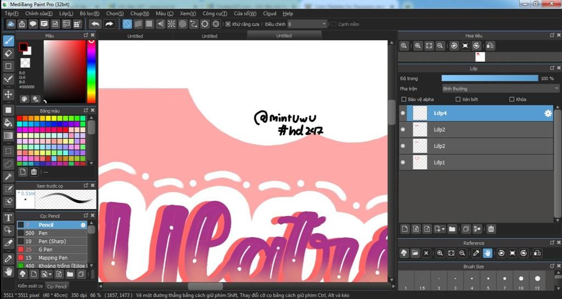This screenshot has height=299, width=562.
Task: Open Điều chỉnh correction dropdown
Action: (x=307, y=24)
